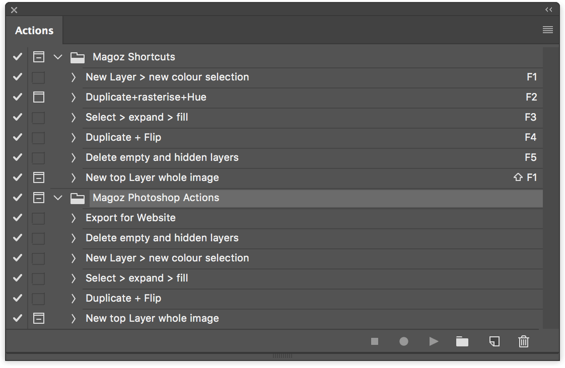Select the New Layer > new colour selection action

point(167,77)
